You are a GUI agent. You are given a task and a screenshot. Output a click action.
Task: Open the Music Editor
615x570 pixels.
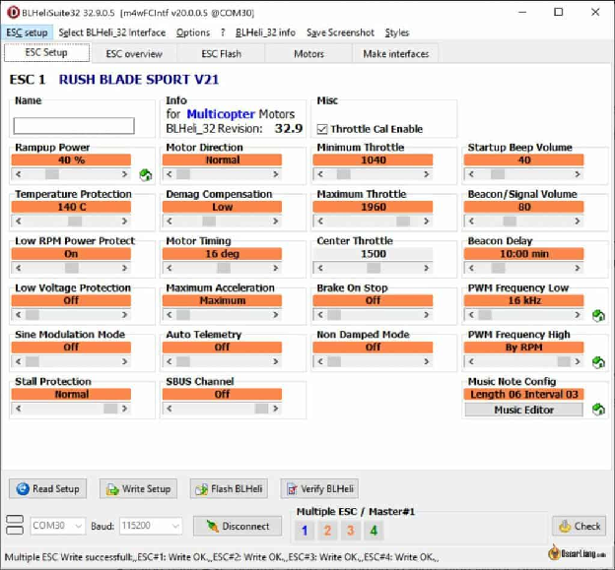(x=523, y=410)
